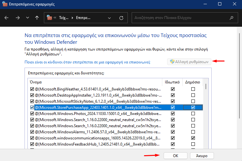Screen dimensions: 242x161
Task: Disable windowscommunicationsapps public checkbox
Action: [193, 138]
